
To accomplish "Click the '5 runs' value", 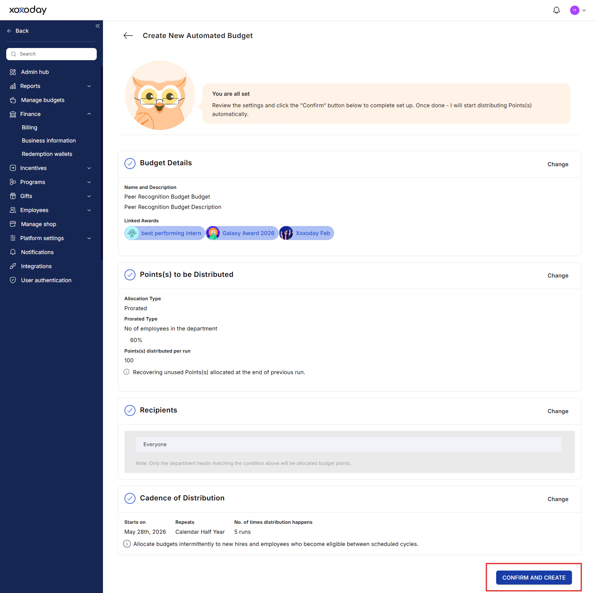I will (242, 532).
